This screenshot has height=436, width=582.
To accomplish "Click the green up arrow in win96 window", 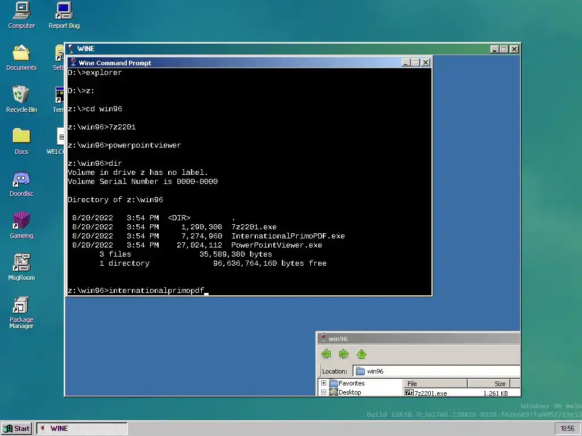I will (361, 354).
